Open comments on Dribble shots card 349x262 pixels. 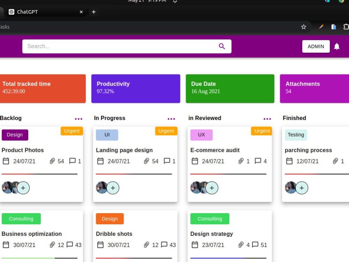[164, 245]
